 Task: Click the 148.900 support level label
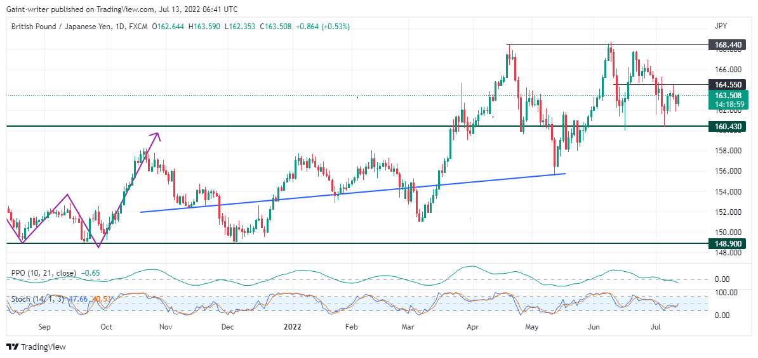(x=727, y=244)
